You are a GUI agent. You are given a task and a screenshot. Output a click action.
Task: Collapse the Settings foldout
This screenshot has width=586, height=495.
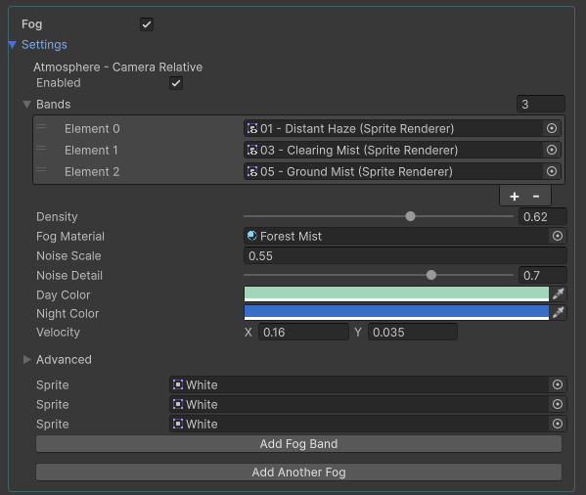tap(13, 45)
